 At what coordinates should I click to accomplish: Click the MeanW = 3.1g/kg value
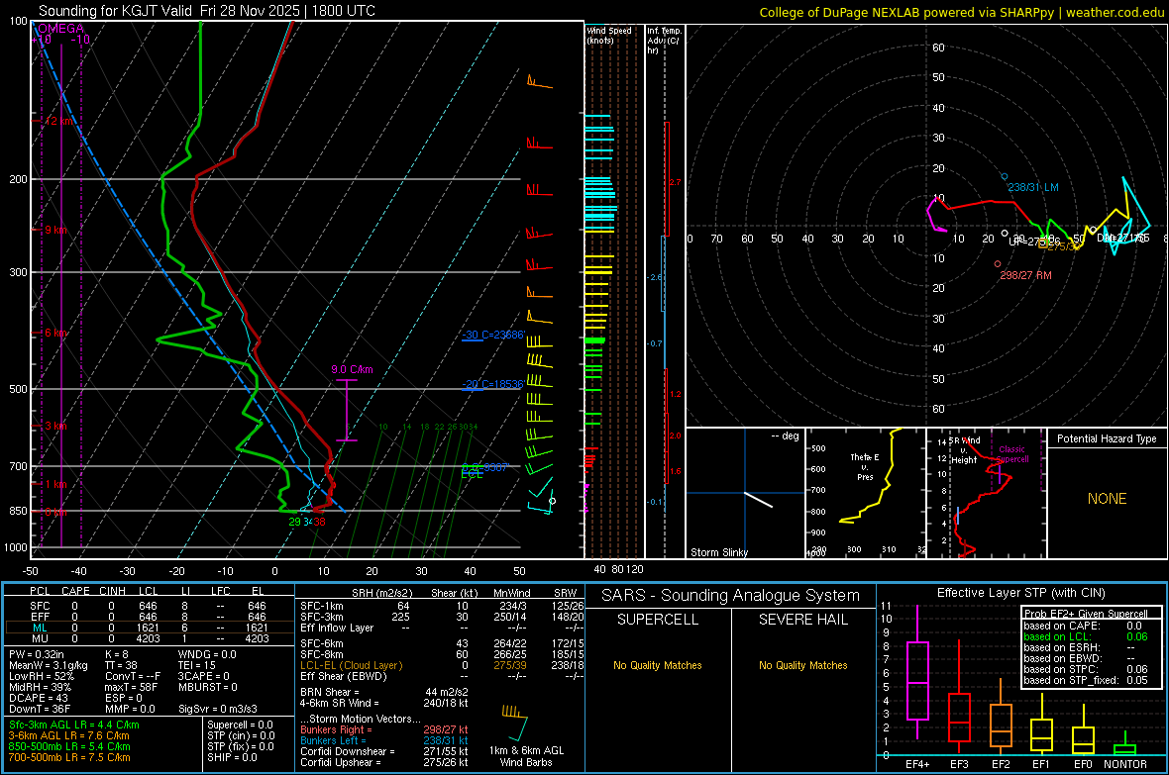[x=49, y=665]
